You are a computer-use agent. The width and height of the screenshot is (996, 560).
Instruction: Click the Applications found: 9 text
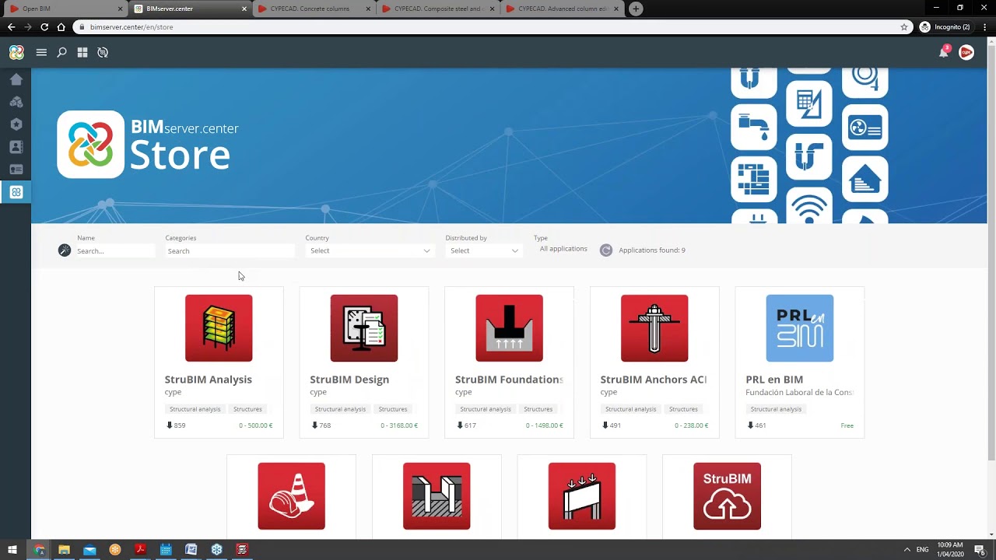coord(652,250)
